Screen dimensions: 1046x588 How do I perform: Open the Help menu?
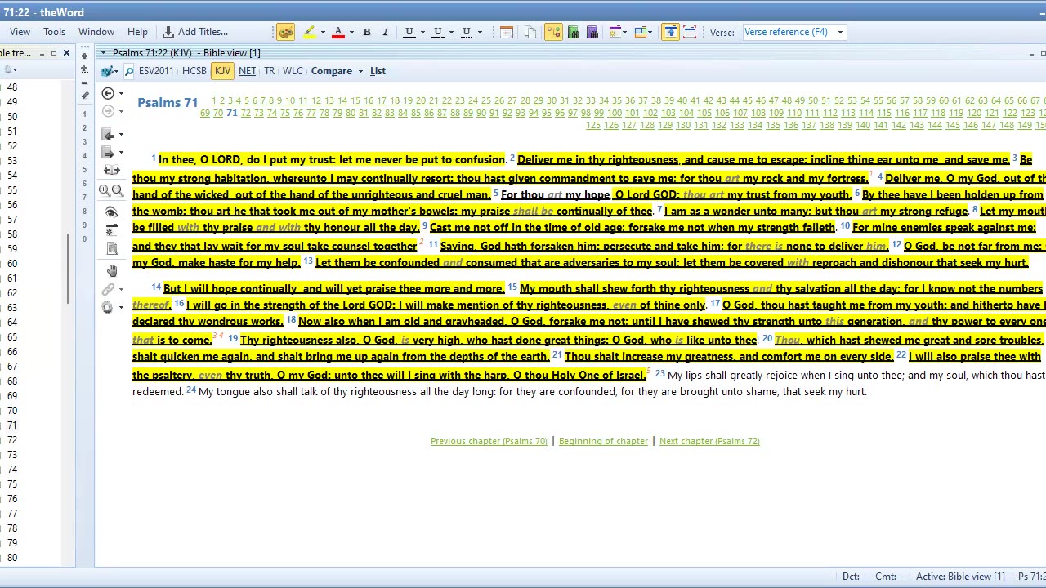click(137, 32)
